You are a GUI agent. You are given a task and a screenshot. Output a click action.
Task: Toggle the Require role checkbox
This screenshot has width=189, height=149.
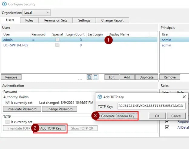pyautogui.click(x=167, y=121)
